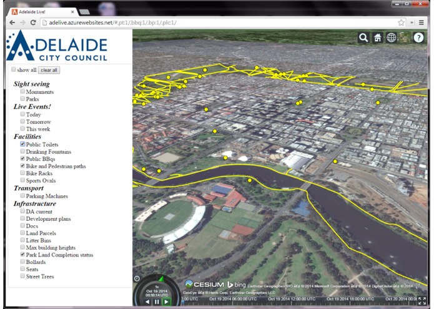This screenshot has width=434, height=309.
Task: Reload the page with refresh icon
Action: pos(33,23)
